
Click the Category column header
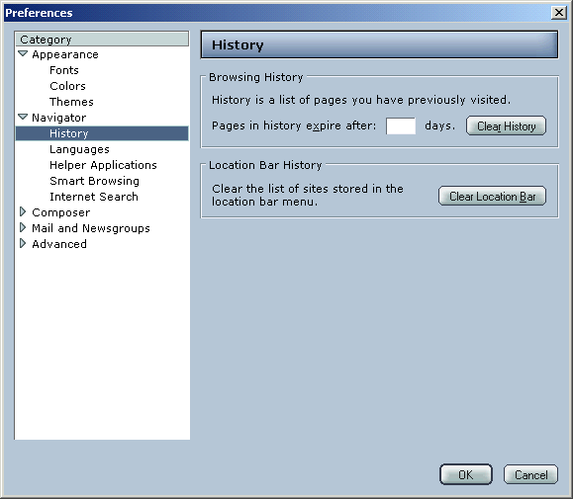(x=102, y=39)
